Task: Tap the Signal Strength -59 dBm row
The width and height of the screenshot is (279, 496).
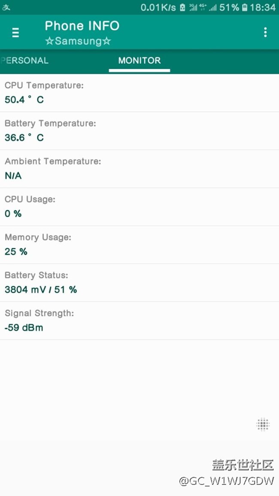Action: tap(139, 321)
